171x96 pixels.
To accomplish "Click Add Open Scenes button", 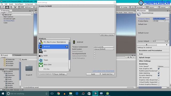I will (x=107, y=35).
